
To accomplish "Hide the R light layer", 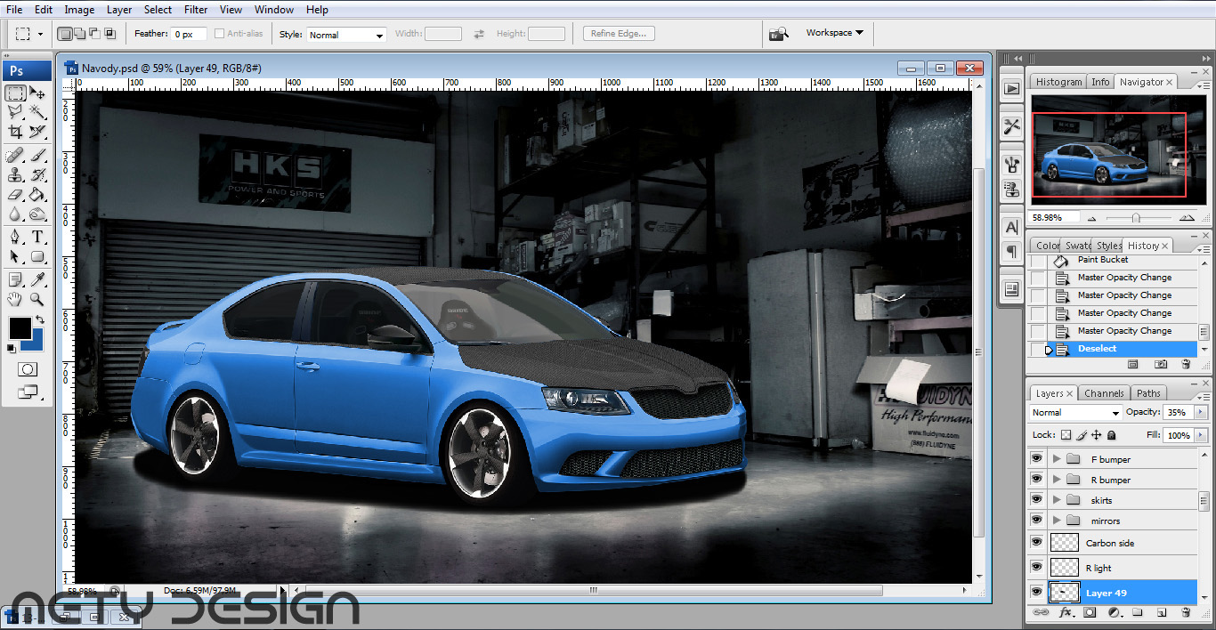I will pyautogui.click(x=1036, y=568).
